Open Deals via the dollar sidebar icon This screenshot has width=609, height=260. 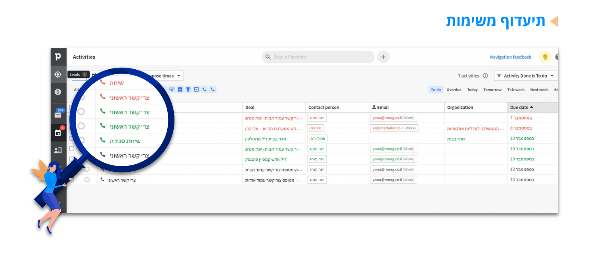(58, 92)
